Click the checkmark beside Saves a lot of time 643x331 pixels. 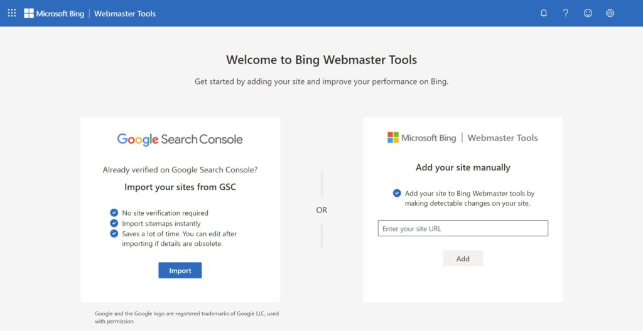pos(114,233)
